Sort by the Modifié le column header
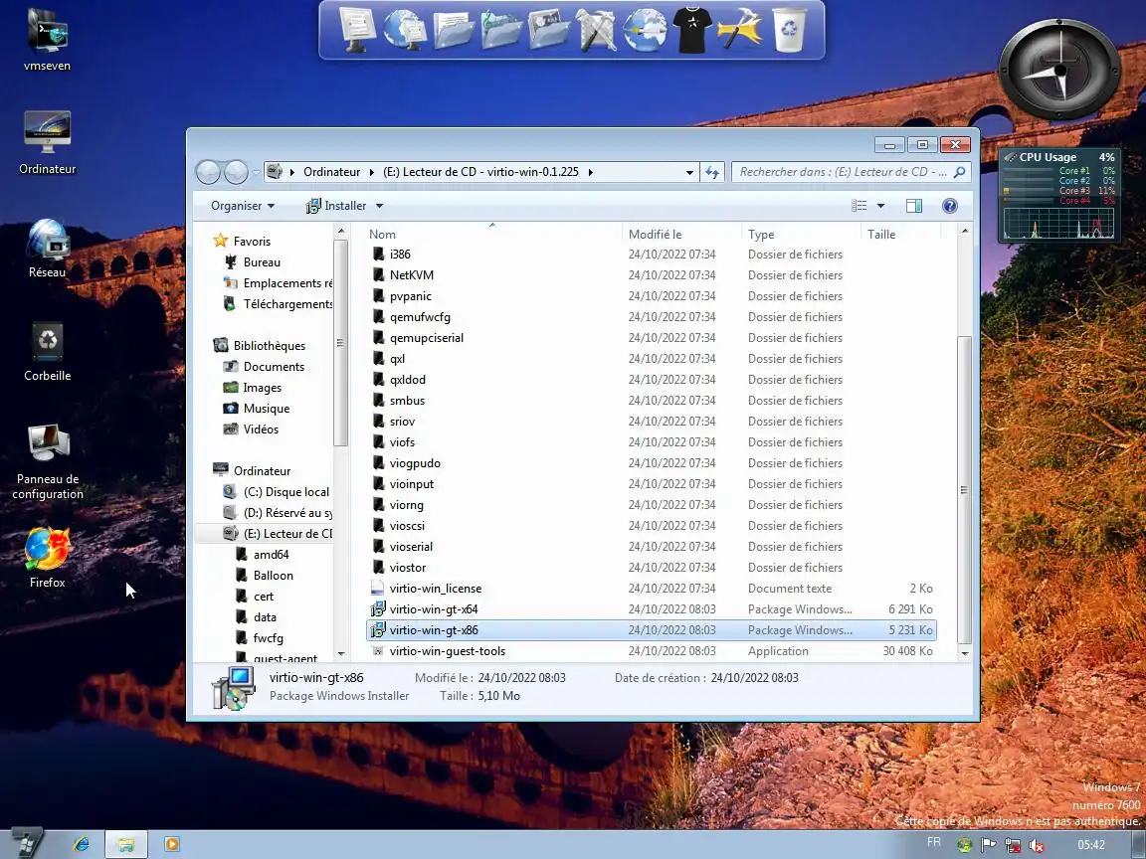Screen dimensions: 1146x859 click(681, 235)
